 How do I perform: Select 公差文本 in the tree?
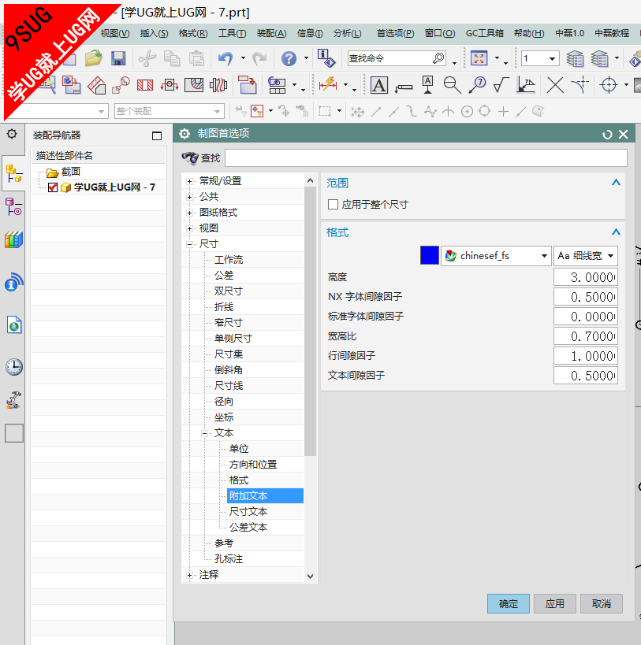coord(248,528)
